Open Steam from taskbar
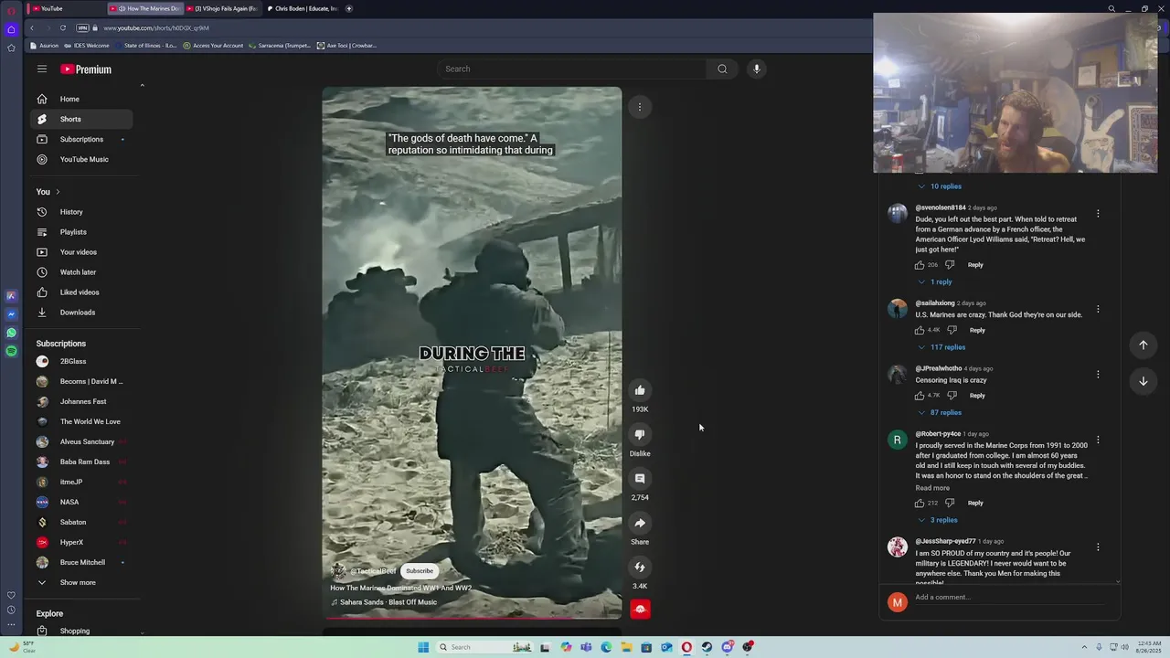Image resolution: width=1170 pixels, height=658 pixels. [707, 647]
